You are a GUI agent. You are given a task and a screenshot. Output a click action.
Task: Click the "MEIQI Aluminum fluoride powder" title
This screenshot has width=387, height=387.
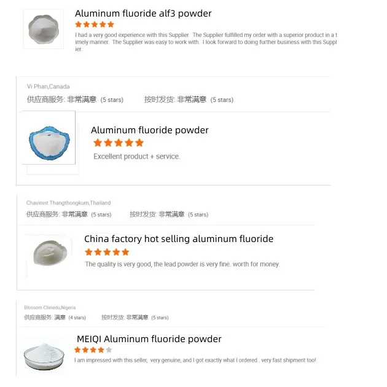pos(149,339)
